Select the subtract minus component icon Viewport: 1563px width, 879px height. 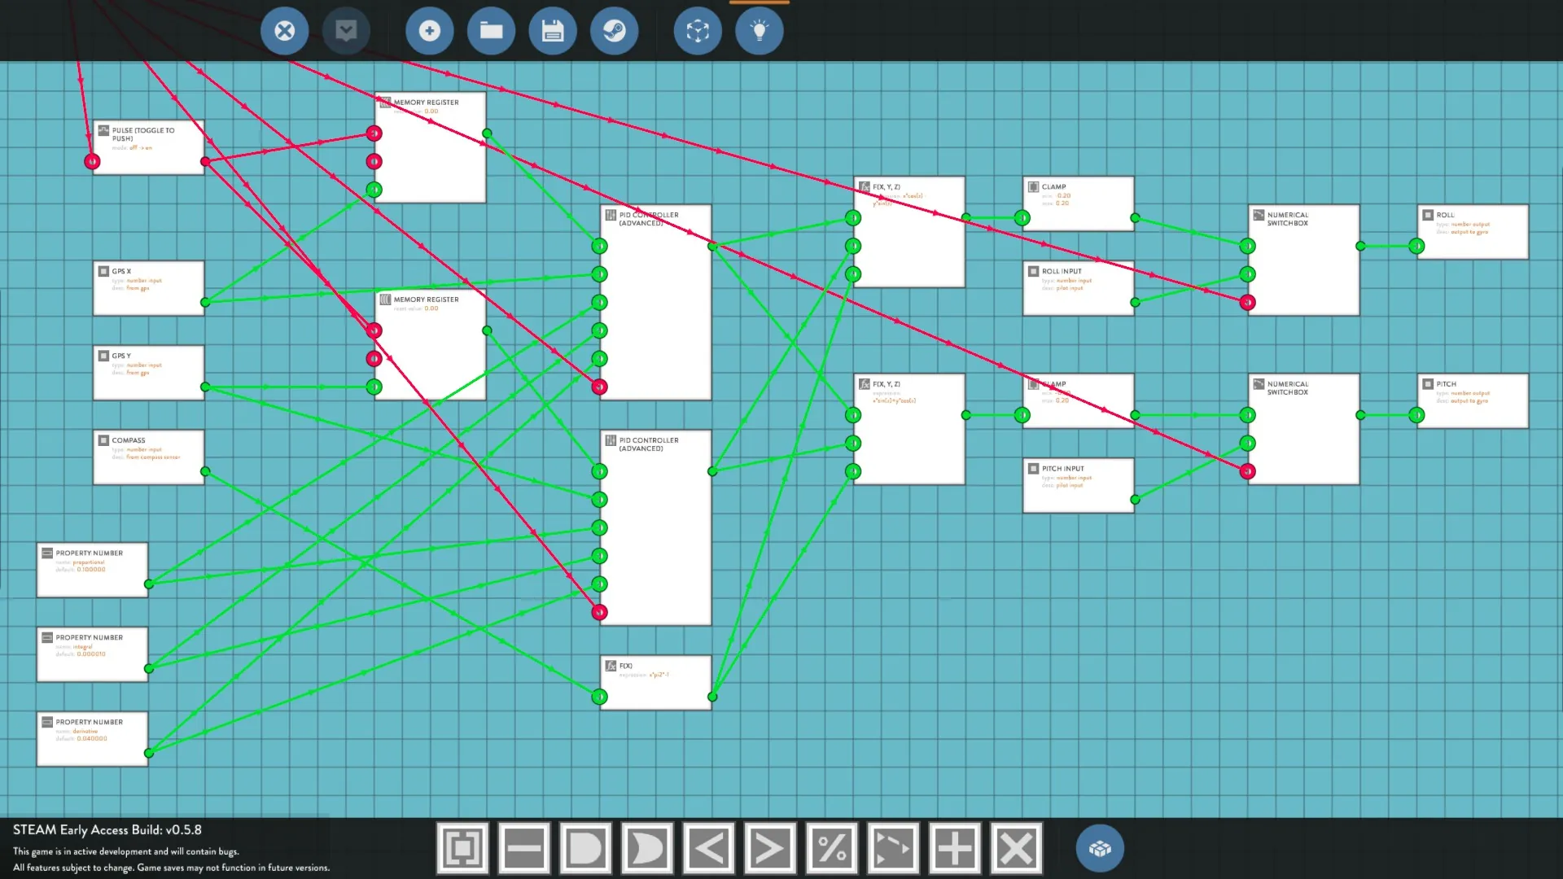click(x=523, y=849)
